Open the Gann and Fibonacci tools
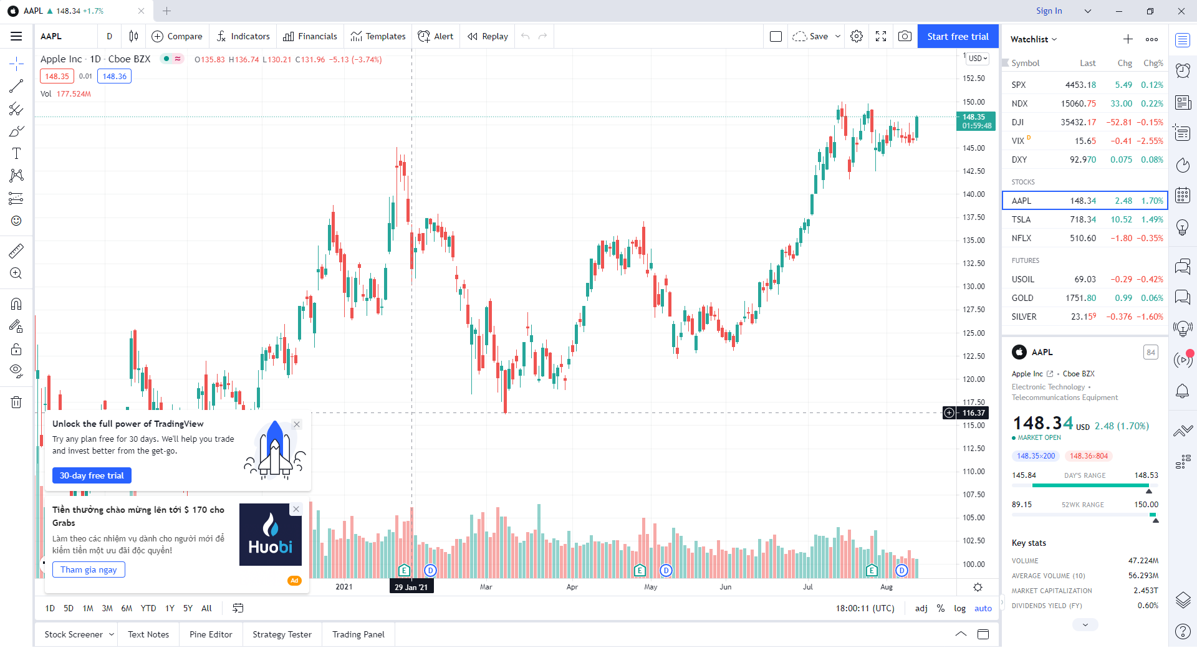The width and height of the screenshot is (1197, 648). point(16,109)
